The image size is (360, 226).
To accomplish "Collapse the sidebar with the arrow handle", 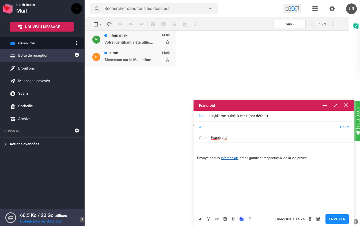I will tap(82, 219).
